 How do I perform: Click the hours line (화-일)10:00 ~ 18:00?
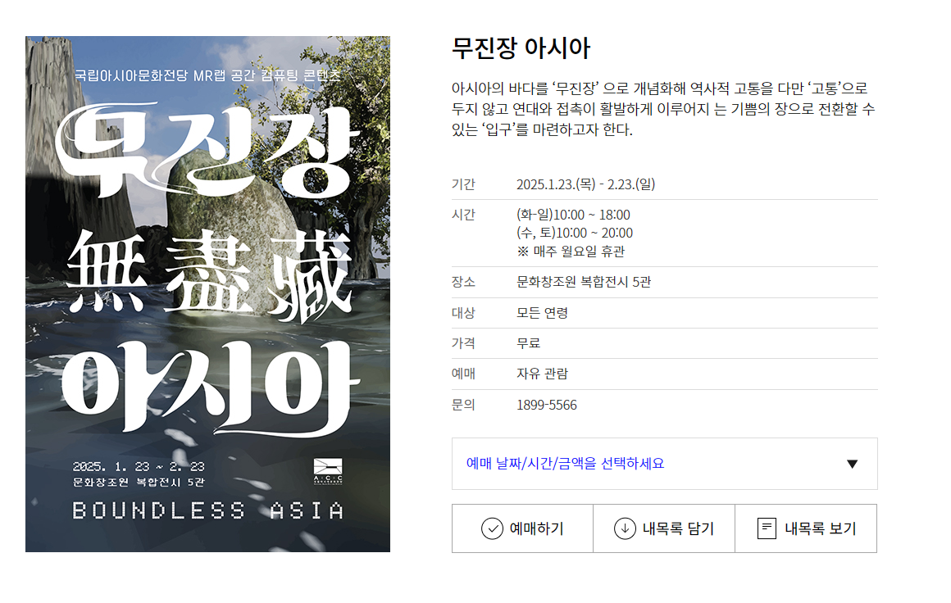click(573, 215)
